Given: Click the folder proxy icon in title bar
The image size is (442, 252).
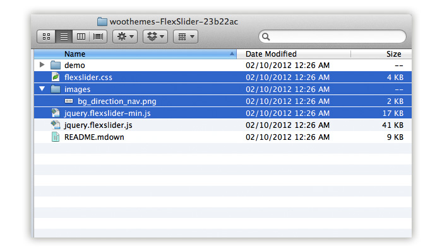Looking at the screenshot, I should pyautogui.click(x=102, y=21).
